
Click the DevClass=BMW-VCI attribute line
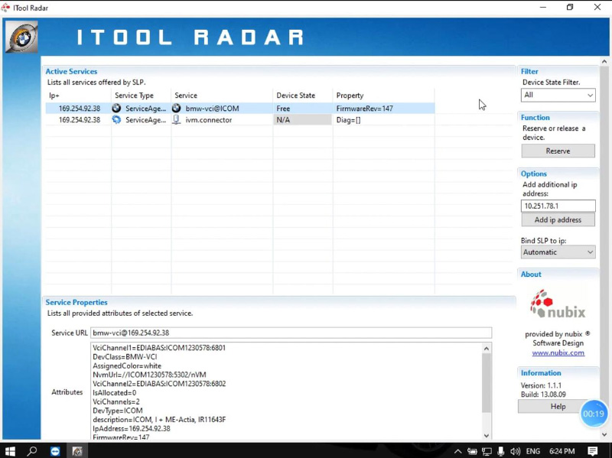coord(125,356)
